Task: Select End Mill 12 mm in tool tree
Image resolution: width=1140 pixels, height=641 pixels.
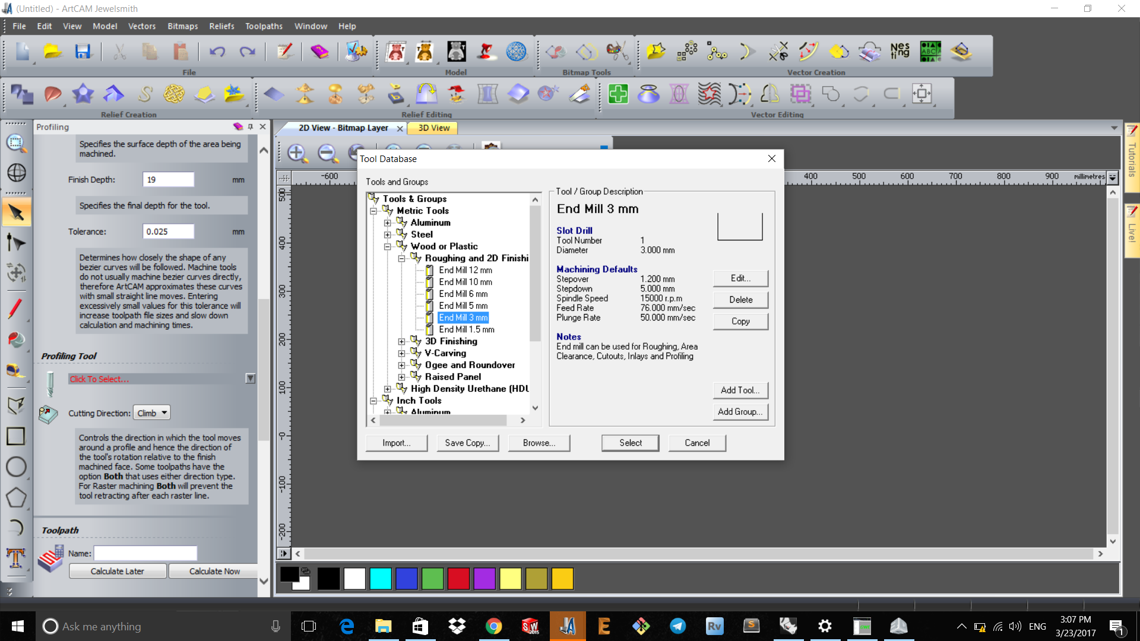Action: [465, 270]
